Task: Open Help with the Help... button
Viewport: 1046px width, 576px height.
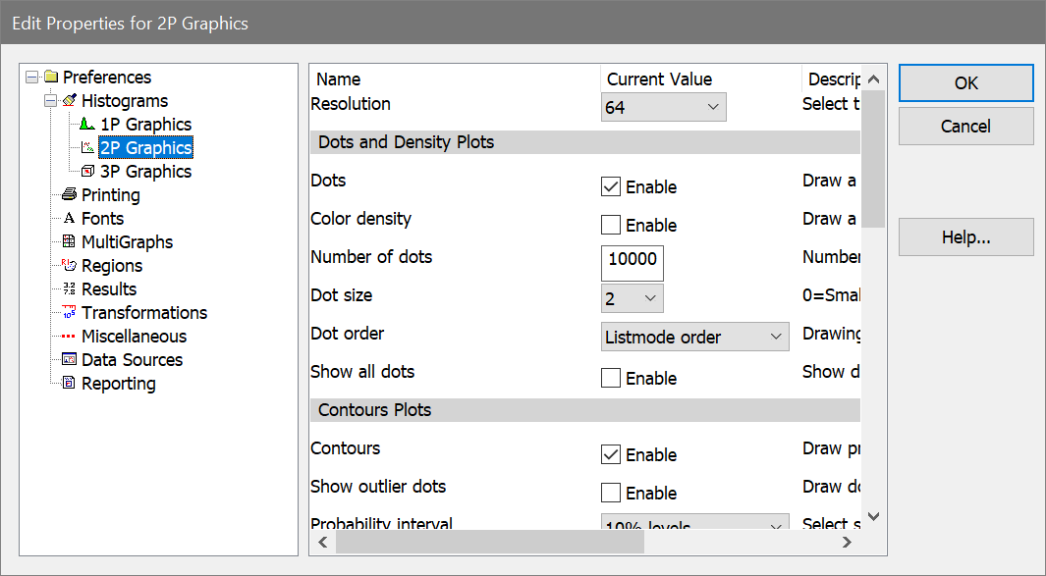Action: pos(965,237)
